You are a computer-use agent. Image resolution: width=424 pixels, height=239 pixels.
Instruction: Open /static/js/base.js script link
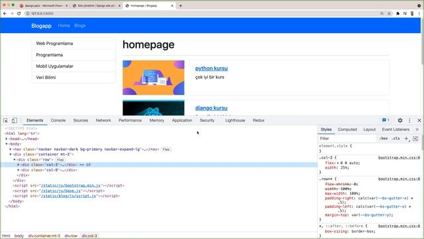(x=61, y=191)
